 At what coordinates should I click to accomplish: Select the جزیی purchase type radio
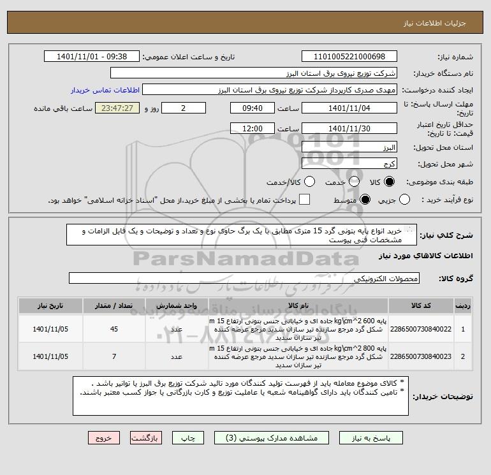(404, 200)
